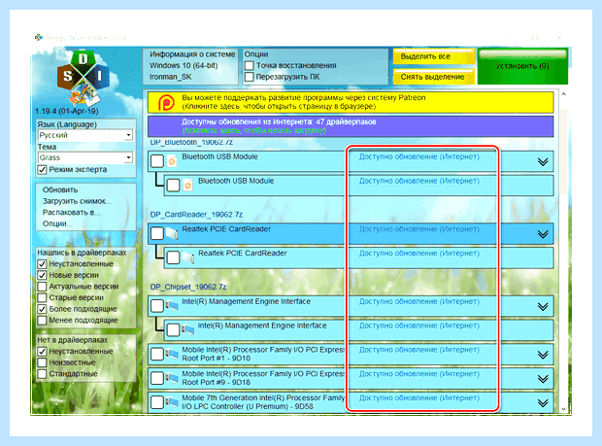Viewport: 602px width, 446px height.
Task: Enable the Точка восстановления checkbox
Action: 250,66
